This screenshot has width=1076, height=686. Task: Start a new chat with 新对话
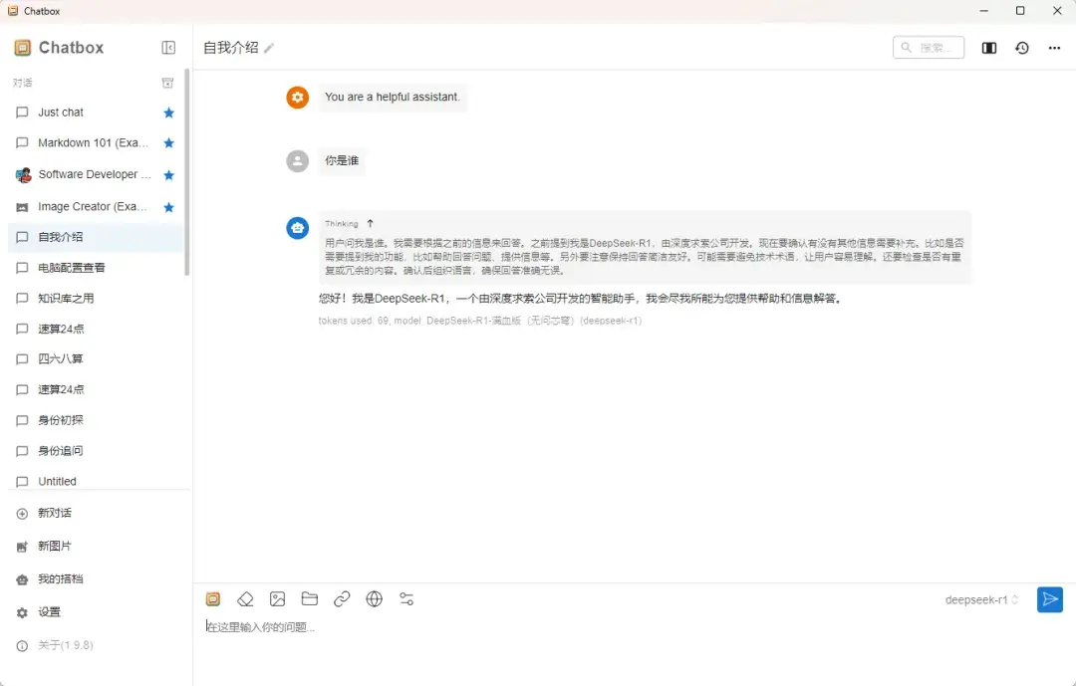tap(96, 513)
